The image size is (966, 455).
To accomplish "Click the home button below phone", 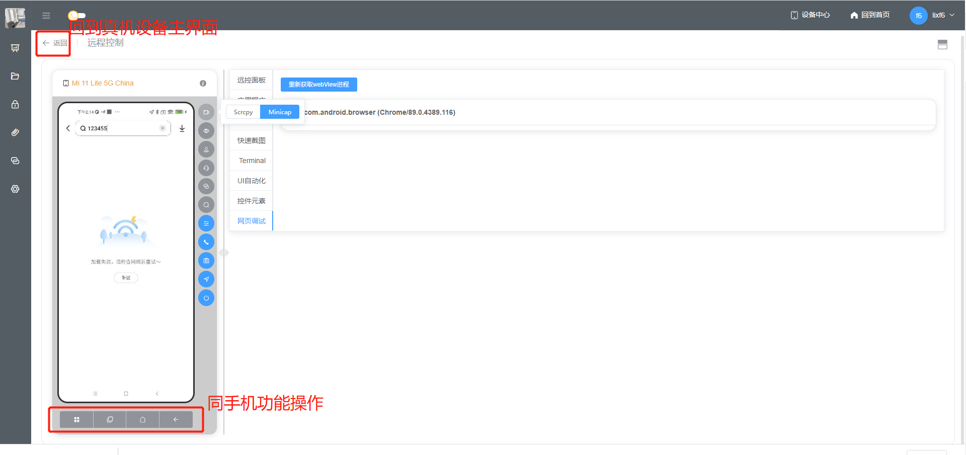I will pyautogui.click(x=143, y=420).
